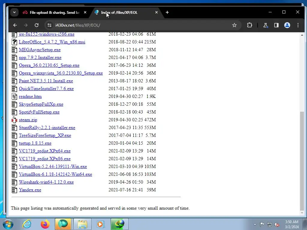View site information icon in address bar
307x230 pixels.
pyautogui.click(x=49, y=25)
